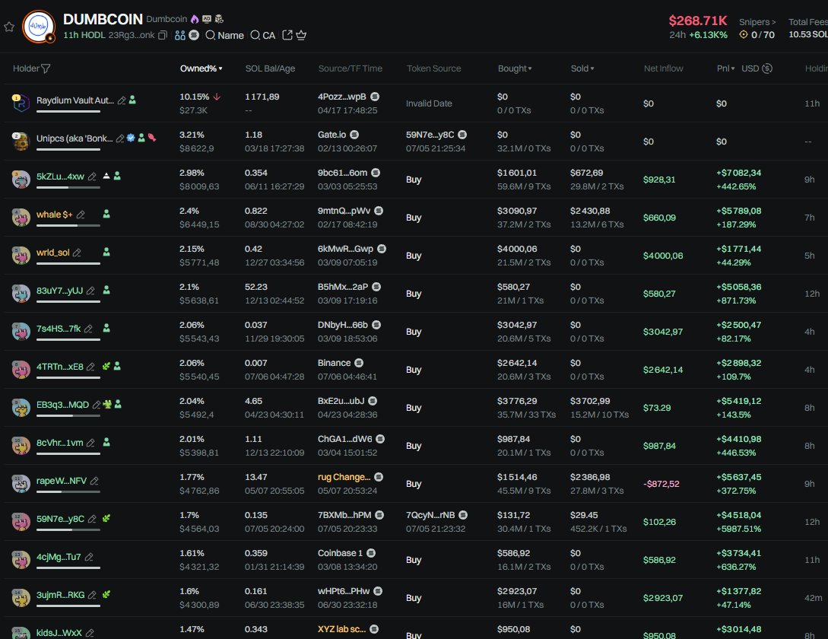Sort by Owned% column
The image size is (828, 639).
tap(201, 68)
